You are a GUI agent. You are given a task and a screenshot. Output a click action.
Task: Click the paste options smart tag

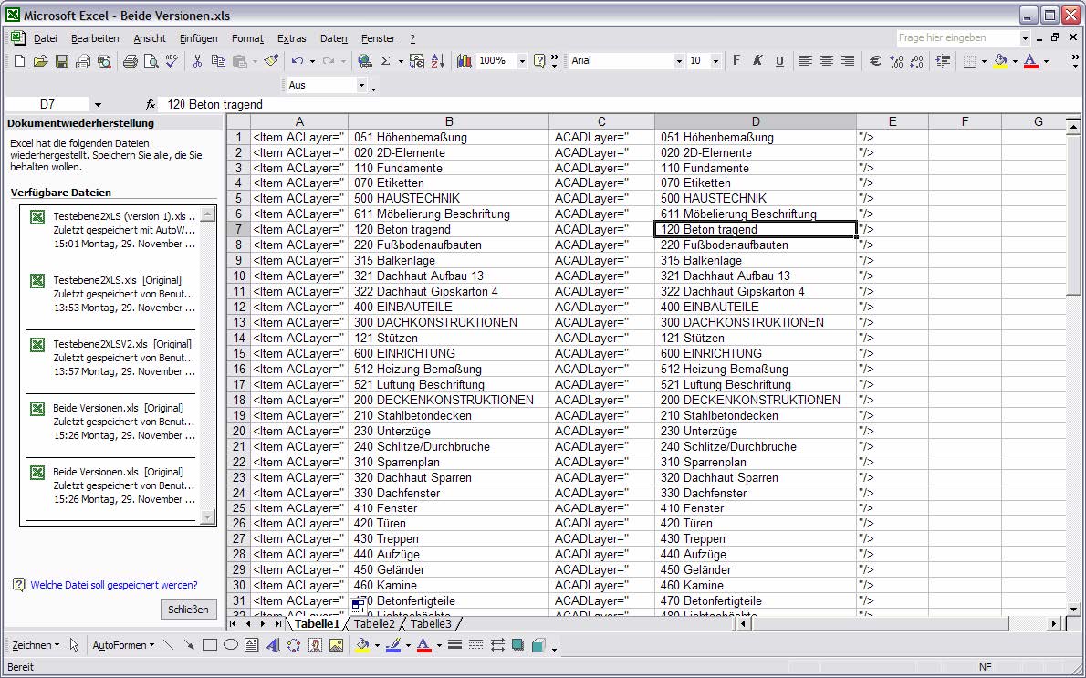tap(358, 607)
